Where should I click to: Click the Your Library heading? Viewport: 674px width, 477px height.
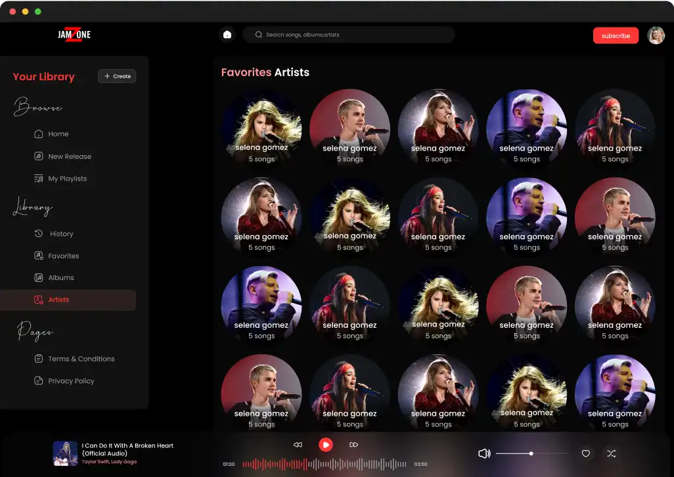pyautogui.click(x=43, y=76)
